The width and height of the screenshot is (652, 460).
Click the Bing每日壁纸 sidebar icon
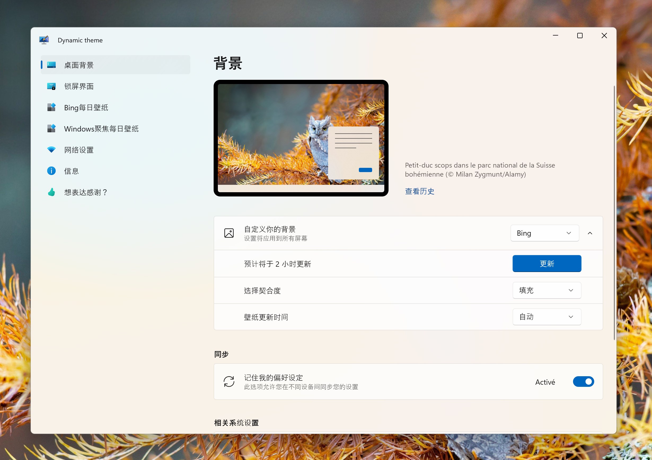click(x=51, y=107)
